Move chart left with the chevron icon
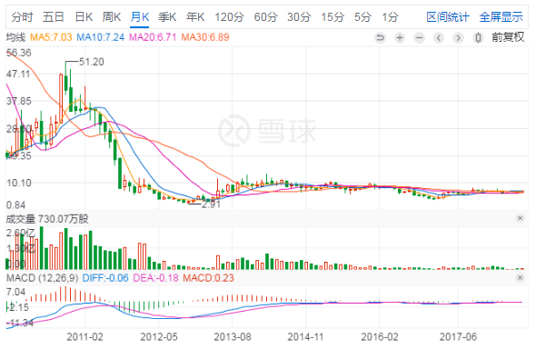Viewport: 536px width, 349px height. [x=439, y=37]
